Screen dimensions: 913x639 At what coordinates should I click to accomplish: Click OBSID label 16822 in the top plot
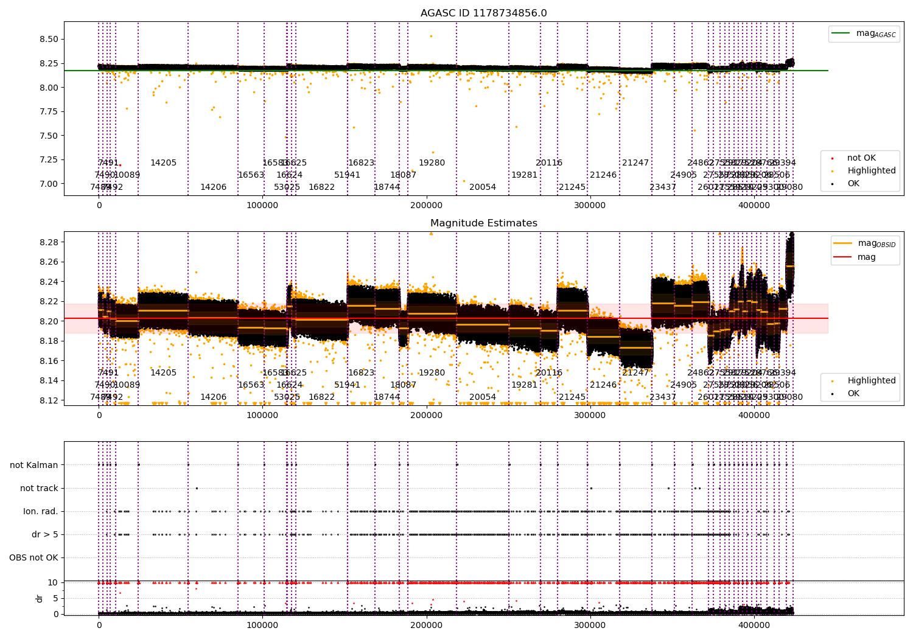[322, 187]
